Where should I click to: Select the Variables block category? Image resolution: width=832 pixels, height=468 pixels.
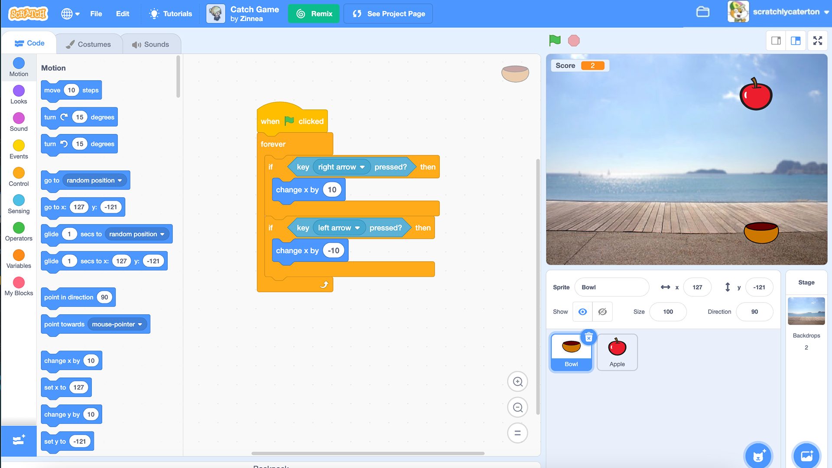pos(19,259)
